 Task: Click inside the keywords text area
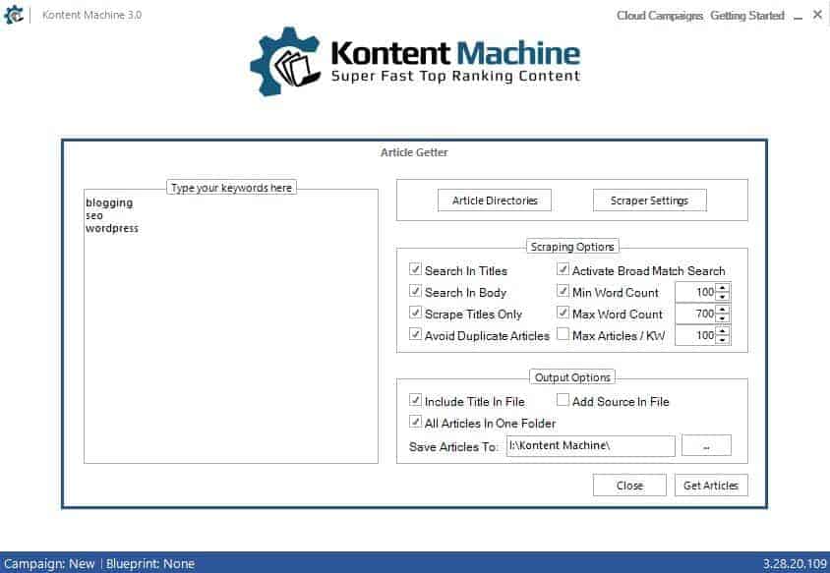[231, 326]
